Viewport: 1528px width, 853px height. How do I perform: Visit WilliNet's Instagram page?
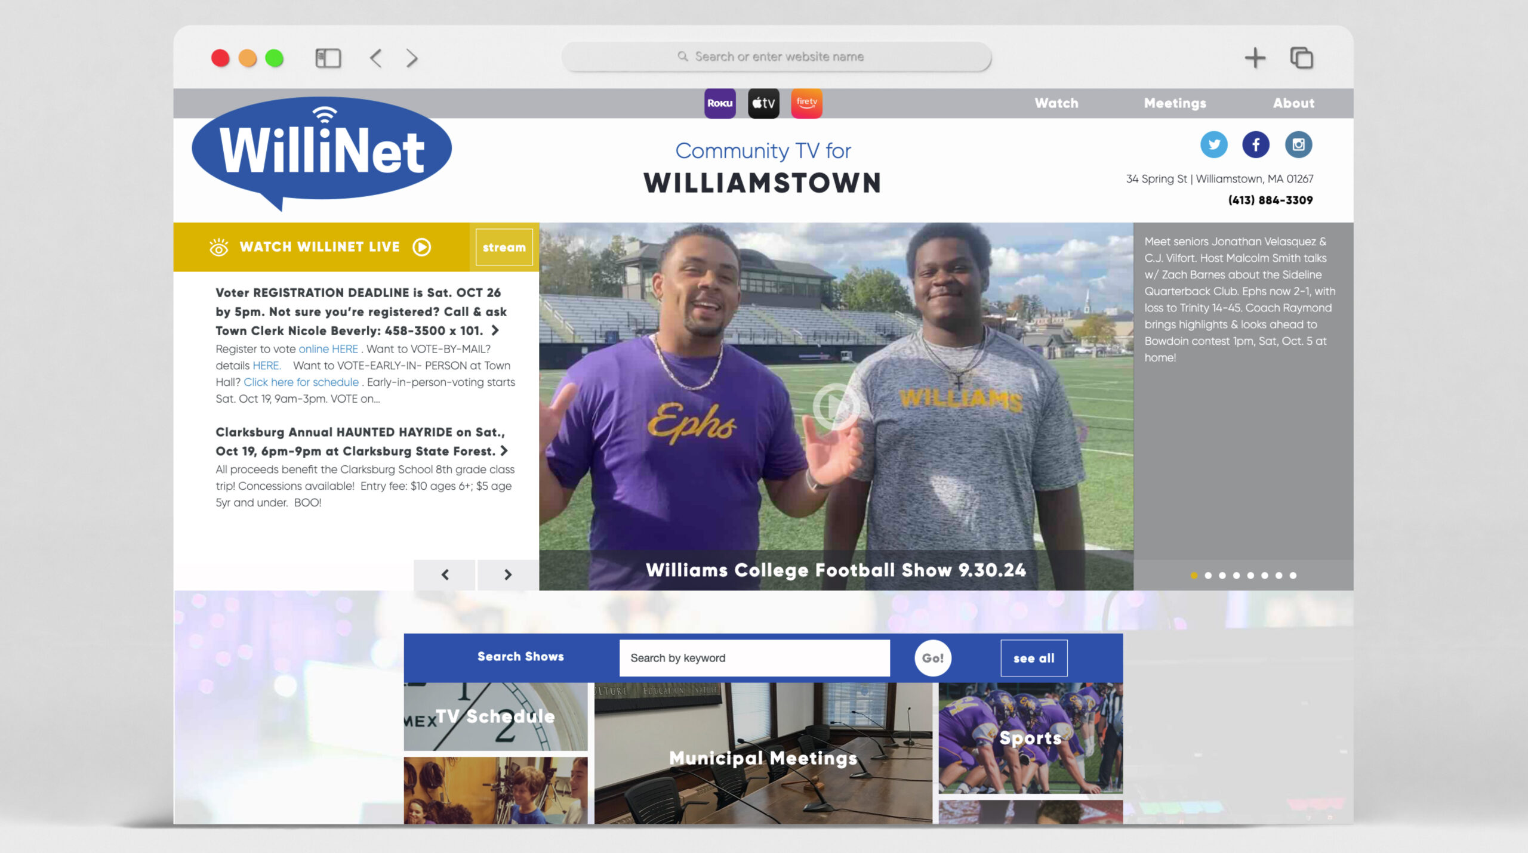point(1298,144)
